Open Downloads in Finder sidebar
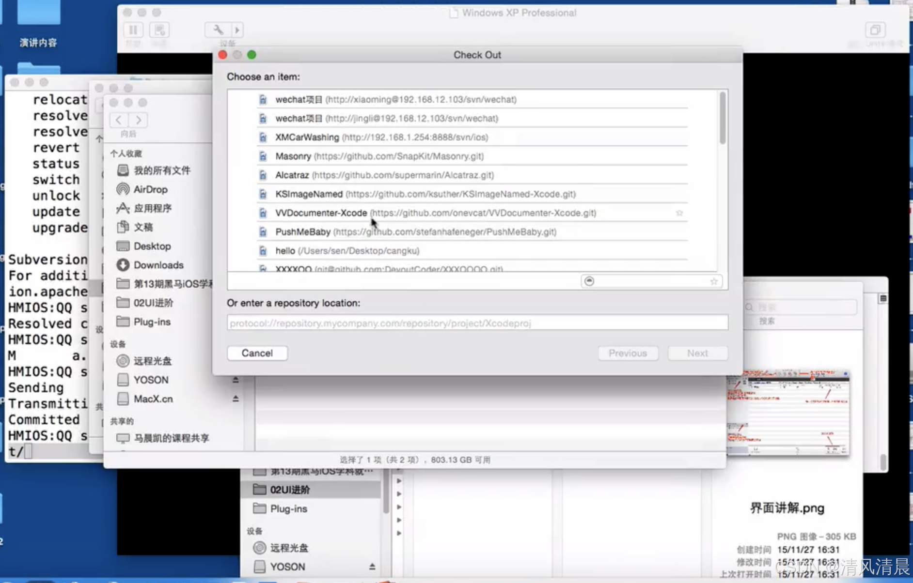Screen dimensions: 913x583 point(150,265)
